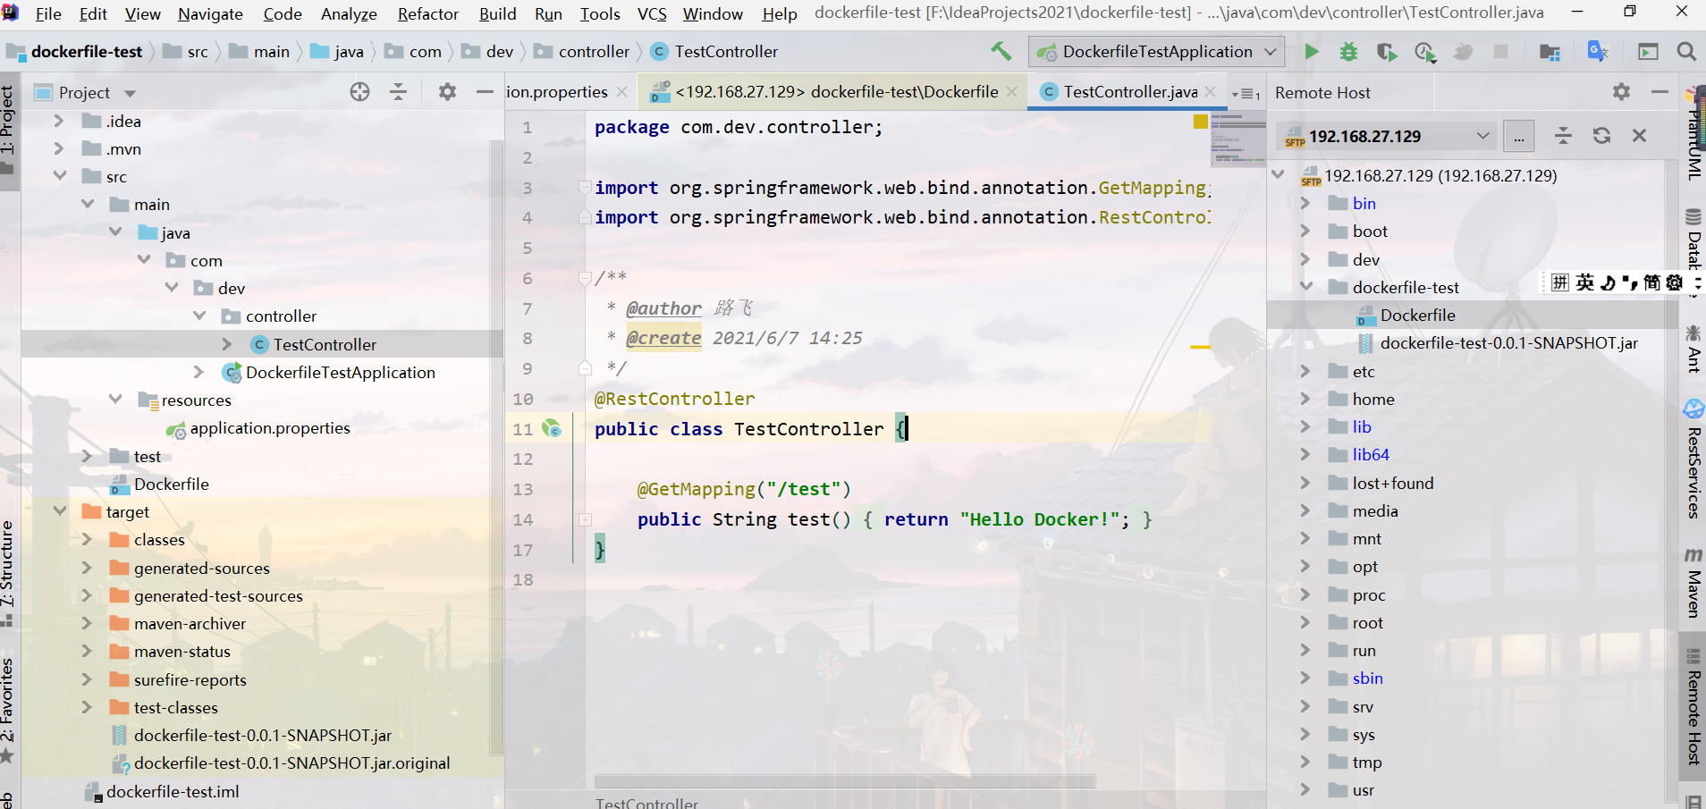1706x809 pixels.
Task: Open Project panel gear options
Action: [447, 92]
